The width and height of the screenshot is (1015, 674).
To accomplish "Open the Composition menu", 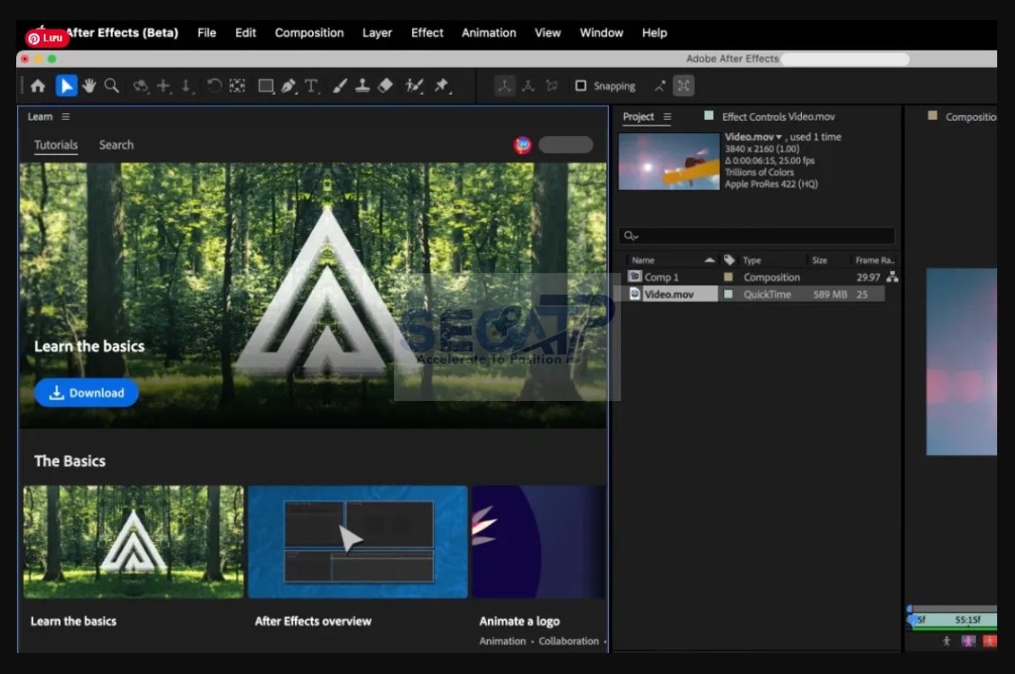I will coord(309,33).
